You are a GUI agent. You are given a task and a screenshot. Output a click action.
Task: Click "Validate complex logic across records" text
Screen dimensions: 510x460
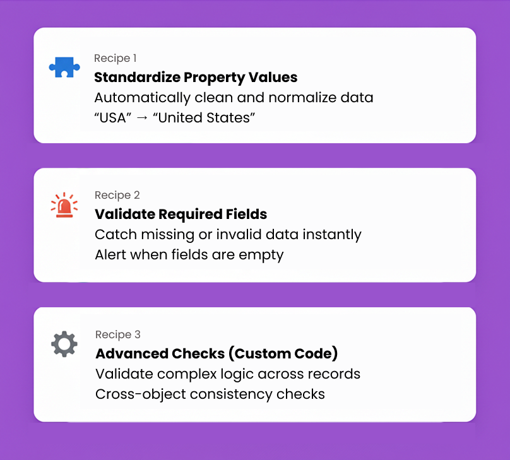click(228, 374)
